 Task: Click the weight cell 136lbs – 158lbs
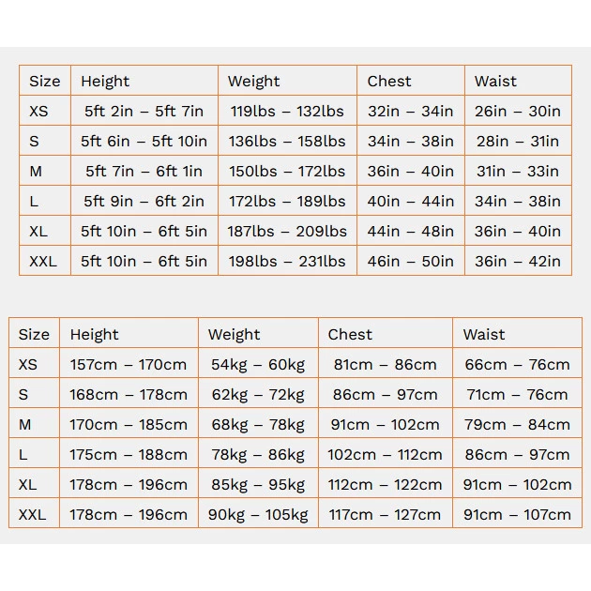[287, 141]
